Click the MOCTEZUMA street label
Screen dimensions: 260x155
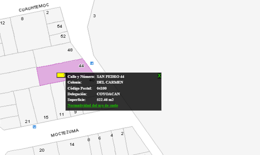(65, 133)
